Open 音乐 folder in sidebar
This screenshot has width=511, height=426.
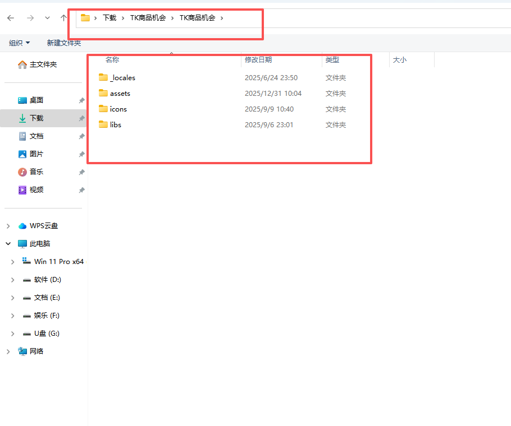(x=36, y=172)
